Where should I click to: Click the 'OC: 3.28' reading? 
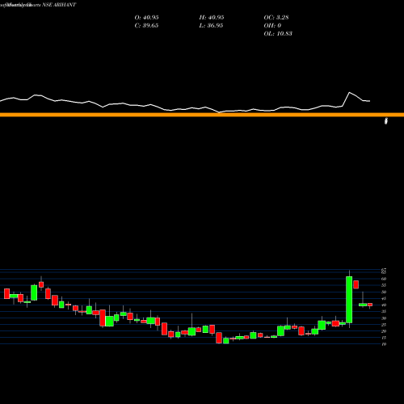(x=276, y=18)
